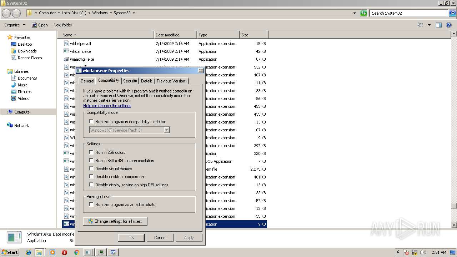Open Favorites star in navigation pane
457x257 pixels.
10,37
